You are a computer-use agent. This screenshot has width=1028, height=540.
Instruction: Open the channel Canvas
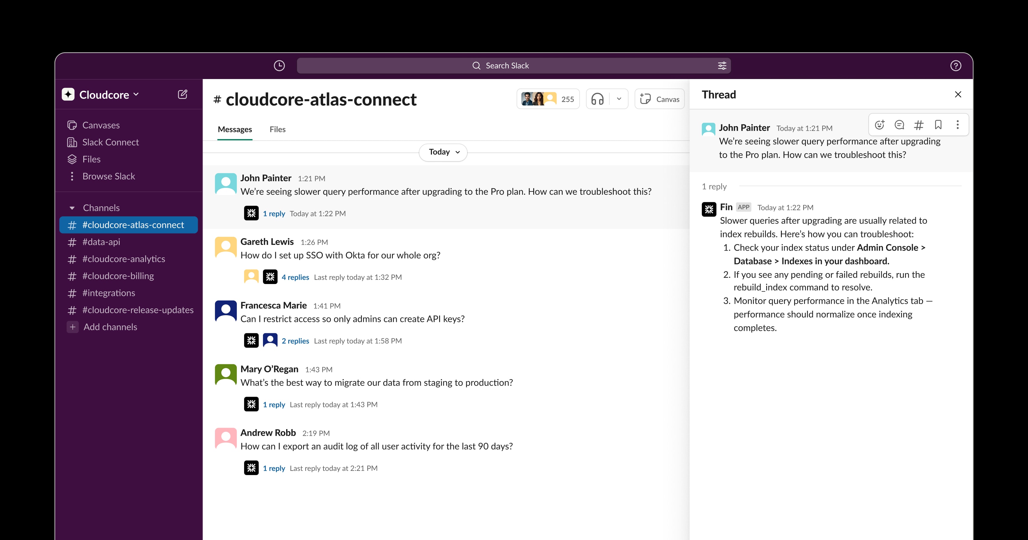coord(659,99)
